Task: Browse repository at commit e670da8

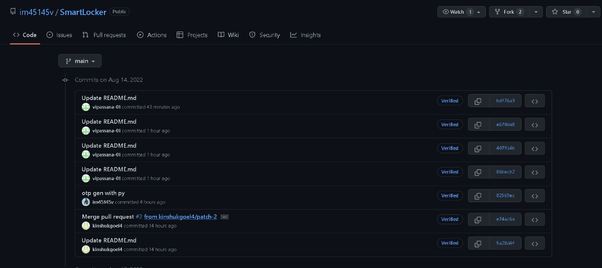Action: [x=535, y=125]
